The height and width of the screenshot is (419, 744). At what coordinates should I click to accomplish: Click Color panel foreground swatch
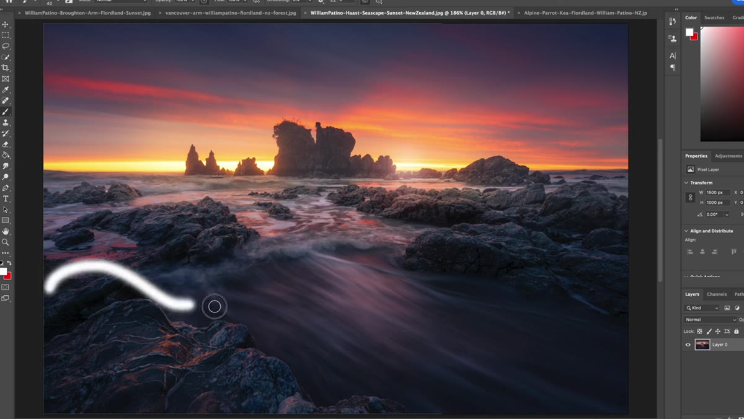(x=689, y=32)
